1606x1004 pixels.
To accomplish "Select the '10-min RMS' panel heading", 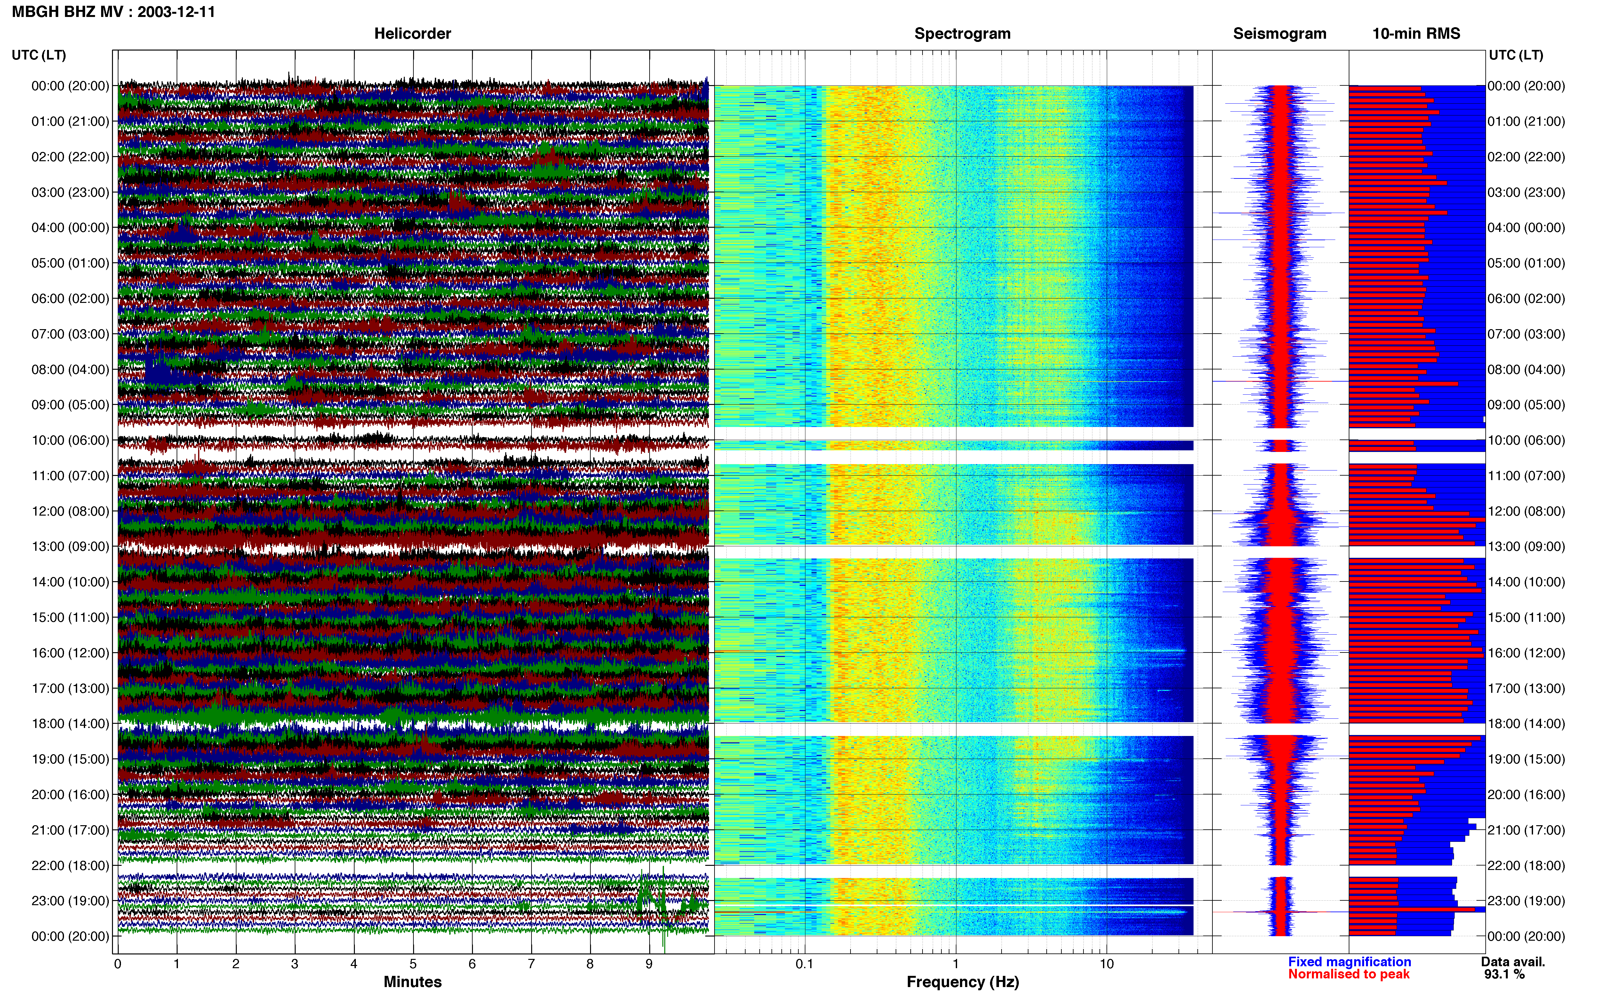I will [x=1416, y=34].
